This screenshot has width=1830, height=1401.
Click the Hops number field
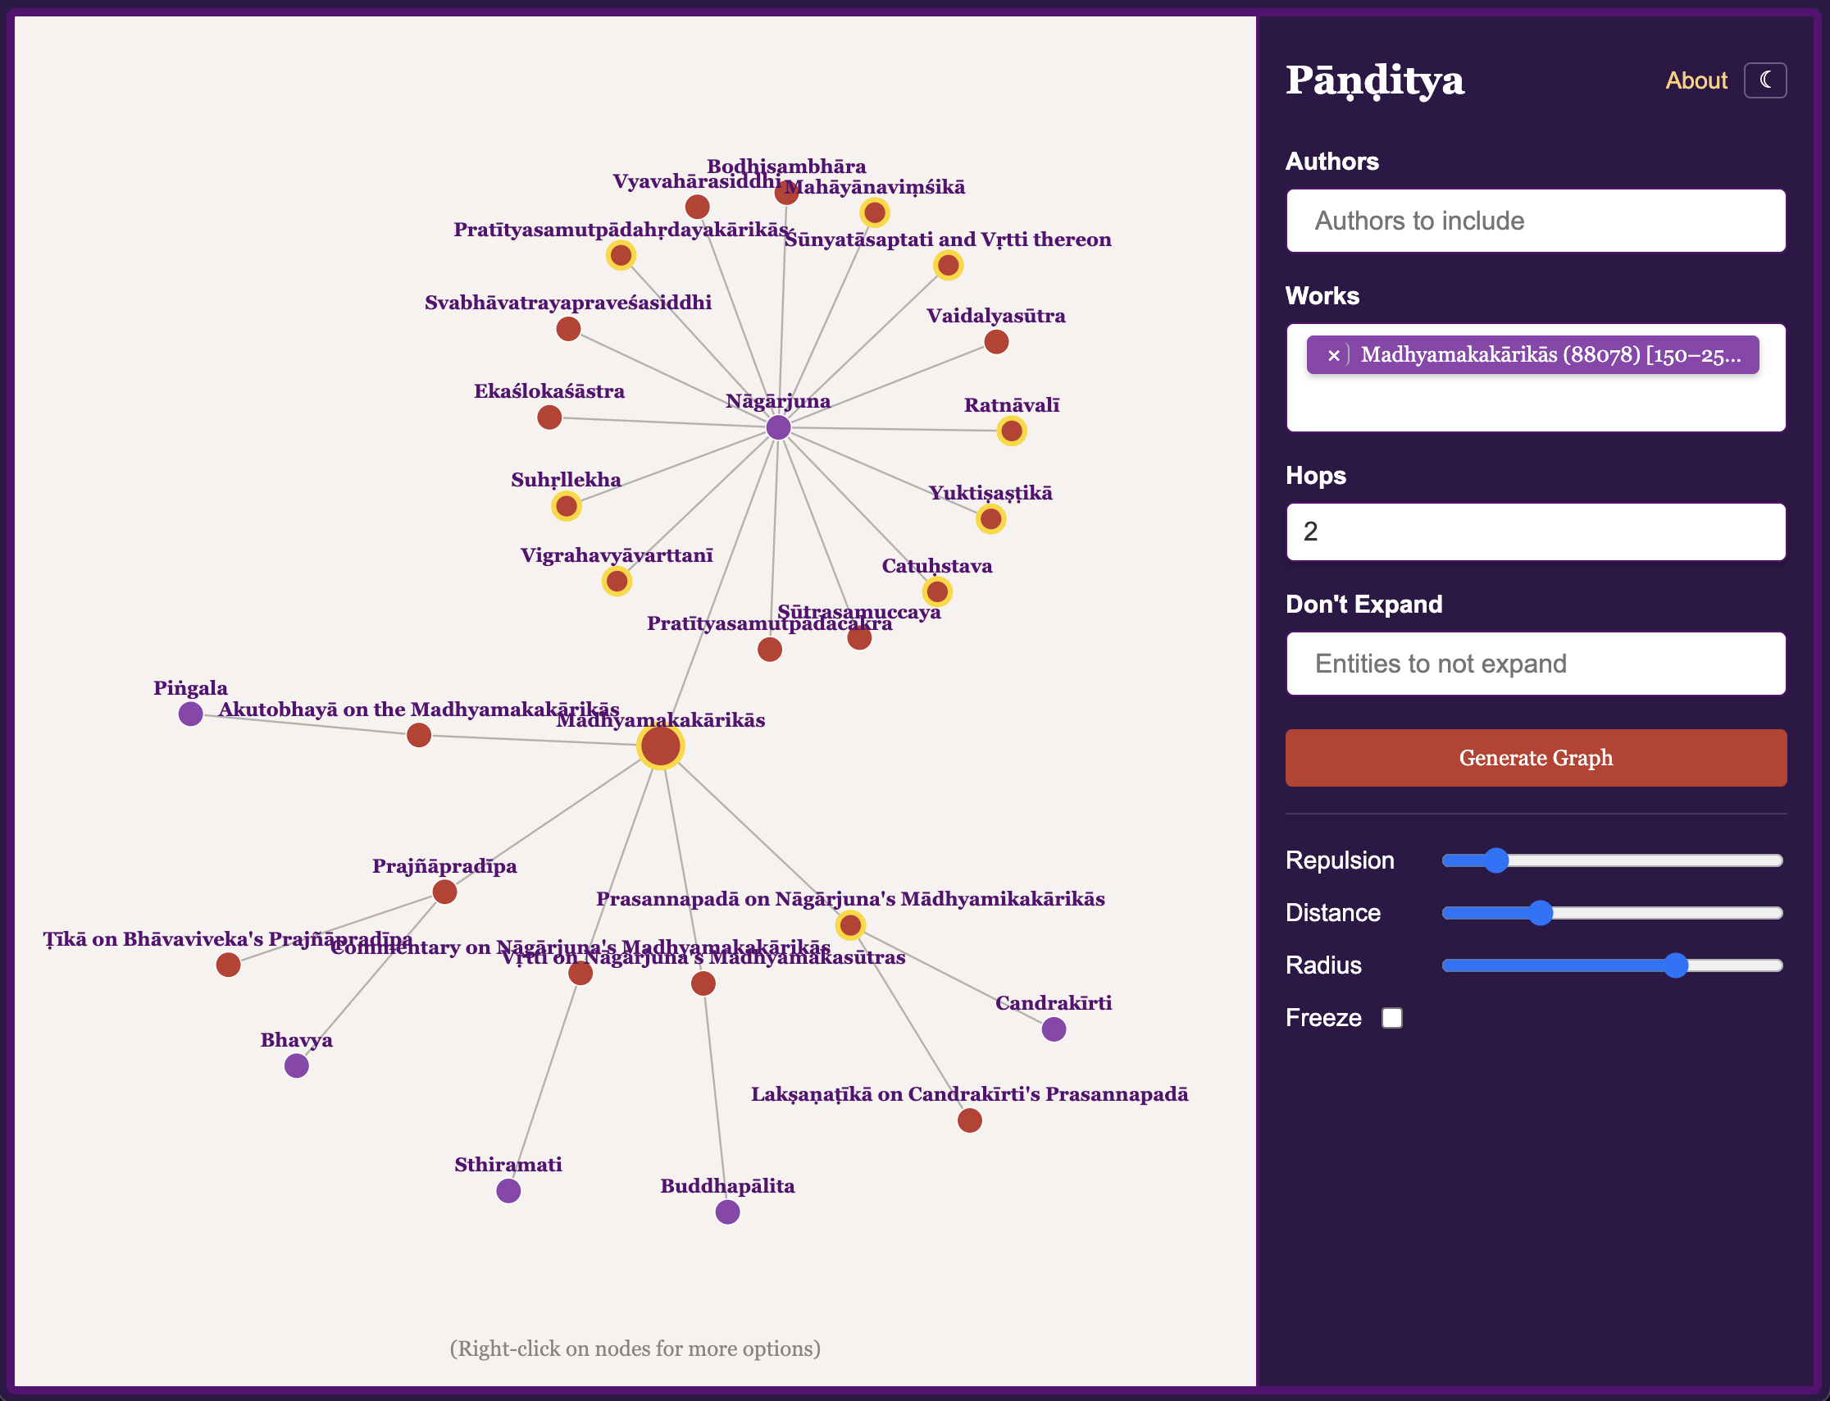pos(1535,532)
